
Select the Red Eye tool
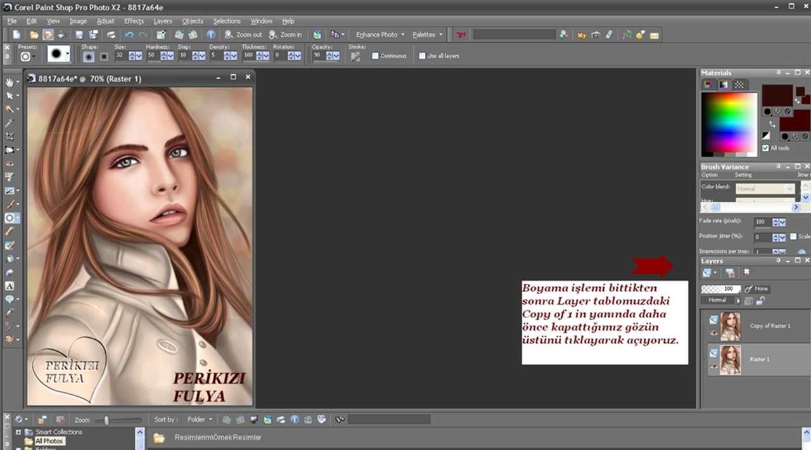(10, 164)
